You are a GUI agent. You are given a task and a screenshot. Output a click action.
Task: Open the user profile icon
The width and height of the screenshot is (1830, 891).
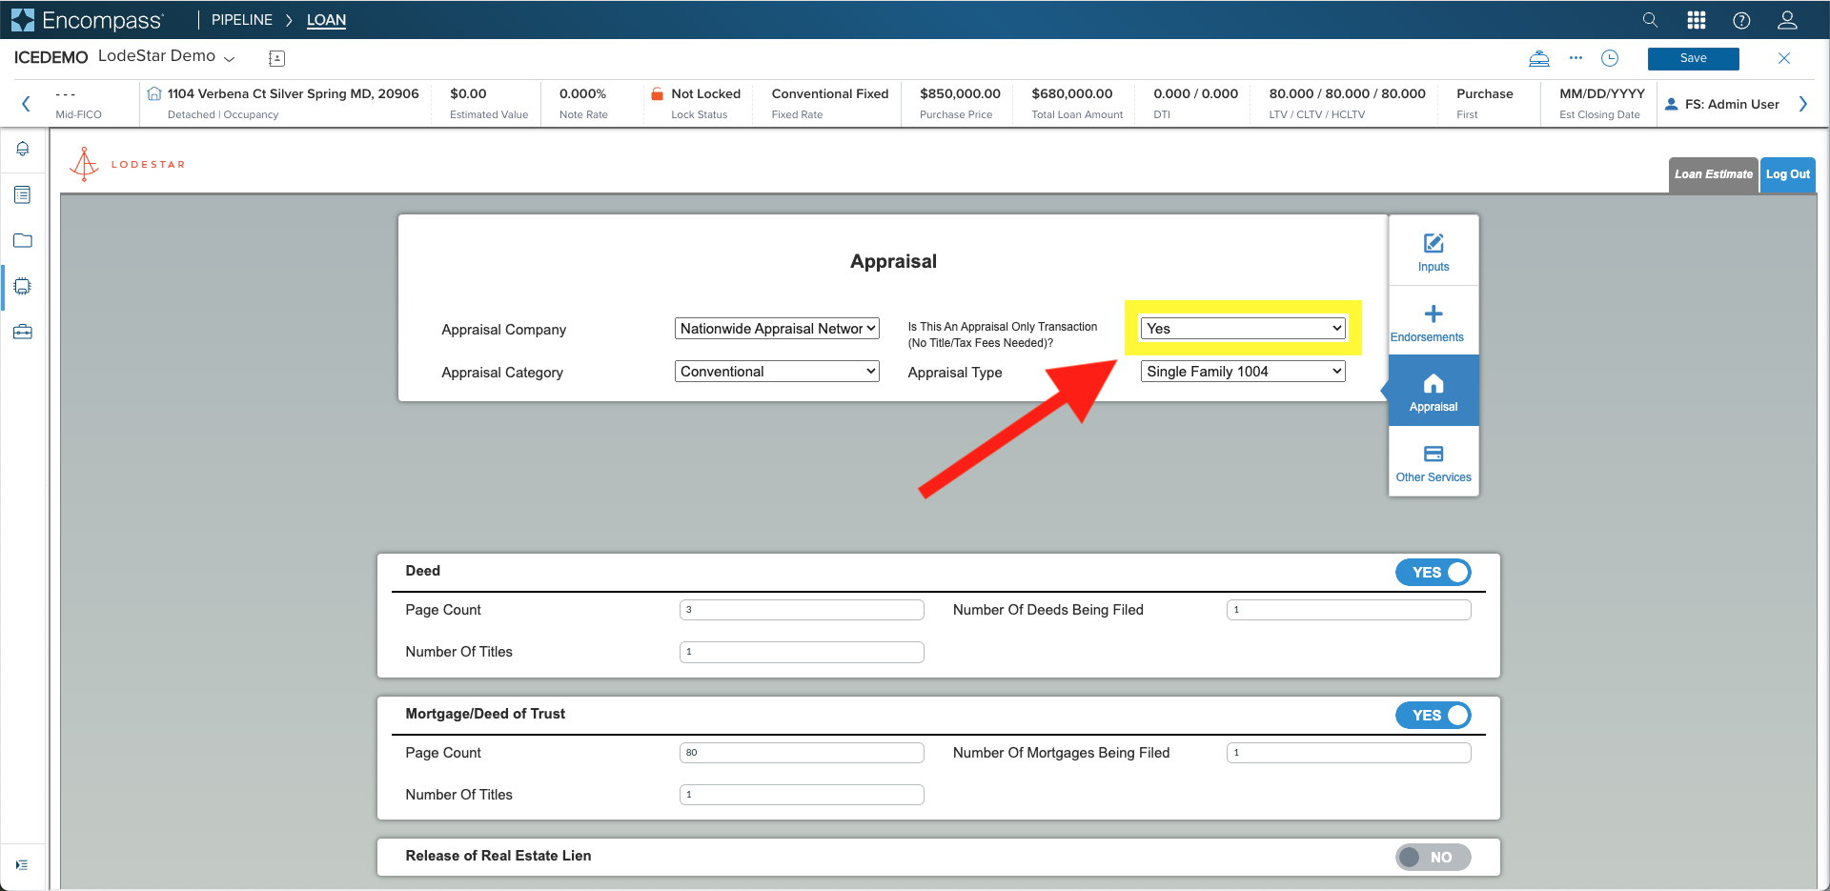(x=1787, y=20)
